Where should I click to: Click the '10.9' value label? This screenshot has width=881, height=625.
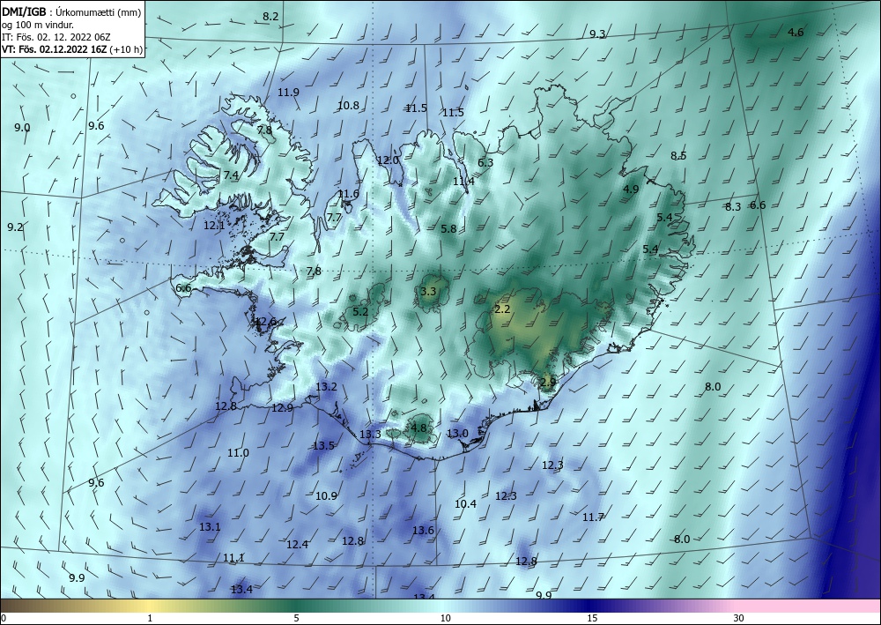(326, 495)
